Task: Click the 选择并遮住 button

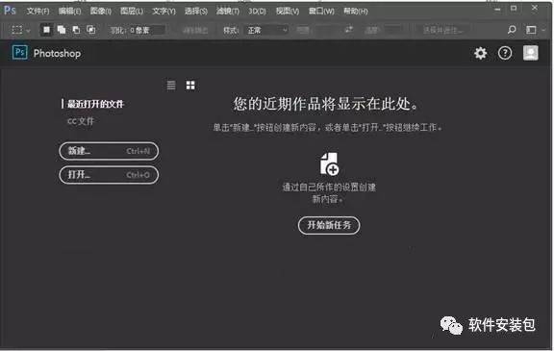Action: [x=442, y=31]
